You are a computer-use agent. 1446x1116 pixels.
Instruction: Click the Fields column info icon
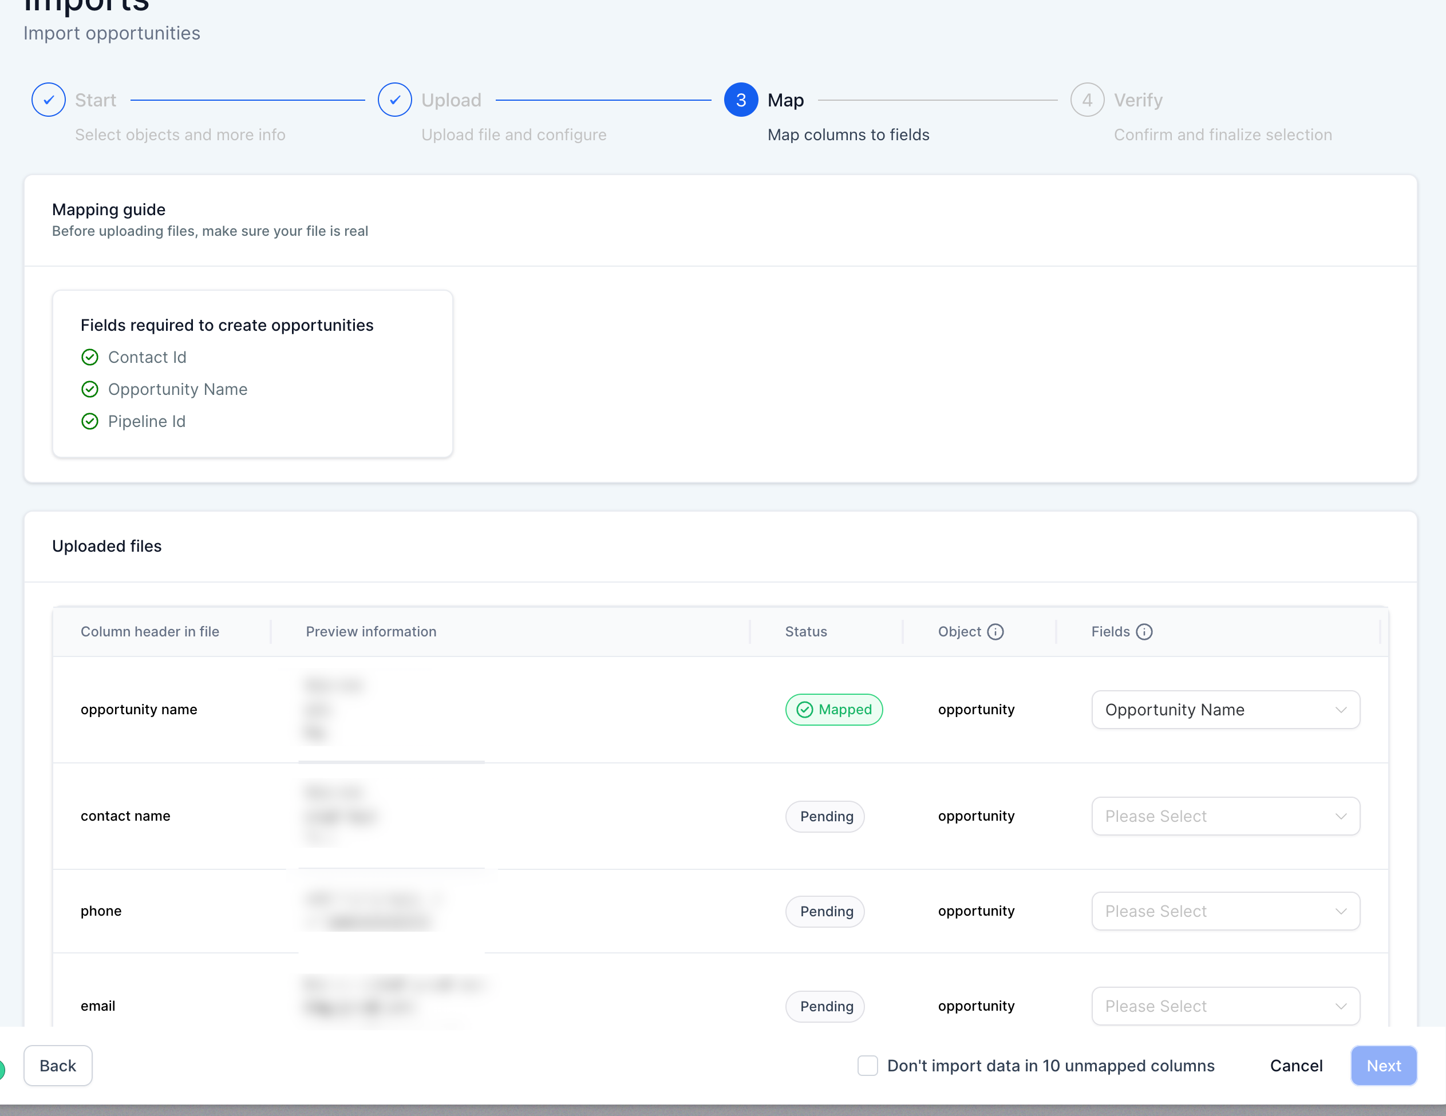1144,631
